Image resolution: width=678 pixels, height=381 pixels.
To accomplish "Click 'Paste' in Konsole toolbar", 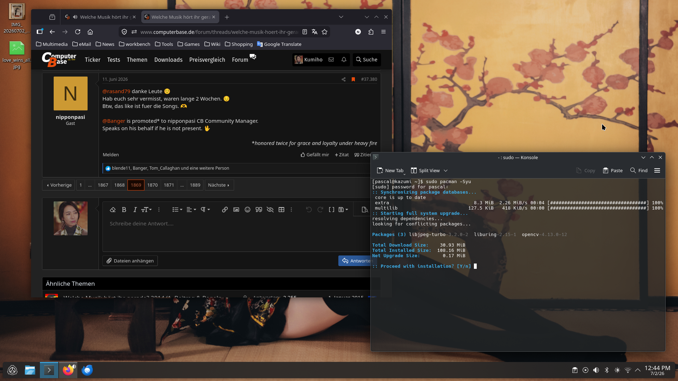I will (613, 170).
